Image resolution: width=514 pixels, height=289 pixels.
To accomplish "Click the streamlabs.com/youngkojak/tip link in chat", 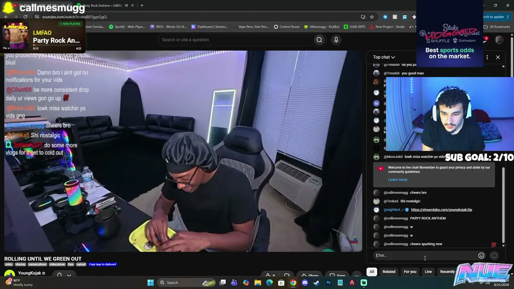I will [441, 210].
